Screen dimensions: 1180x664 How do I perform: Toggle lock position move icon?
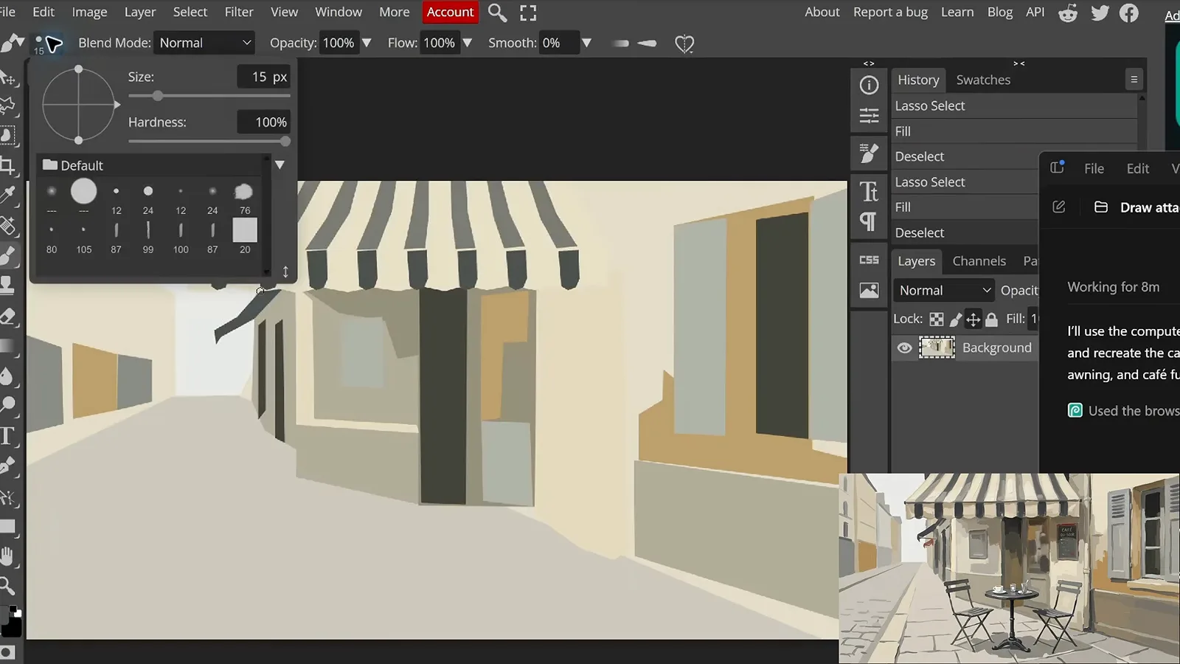click(x=974, y=319)
